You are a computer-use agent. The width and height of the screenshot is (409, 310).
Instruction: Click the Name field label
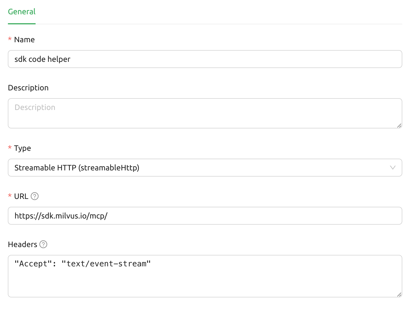(25, 39)
